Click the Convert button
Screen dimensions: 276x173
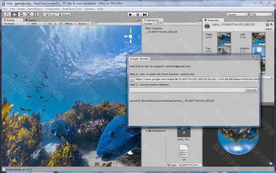251,90
